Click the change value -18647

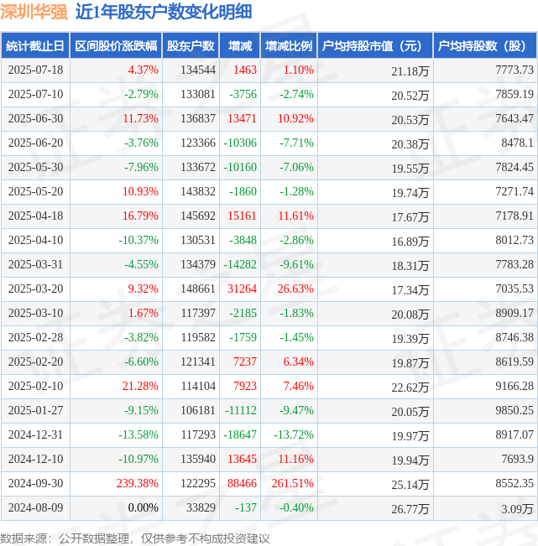coord(240,435)
